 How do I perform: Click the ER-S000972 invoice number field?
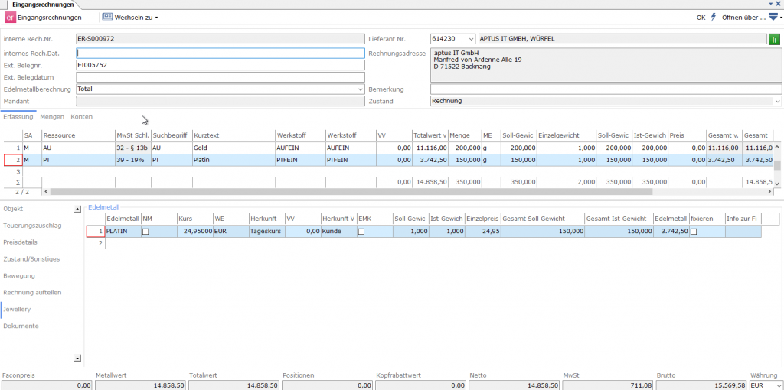pos(220,39)
